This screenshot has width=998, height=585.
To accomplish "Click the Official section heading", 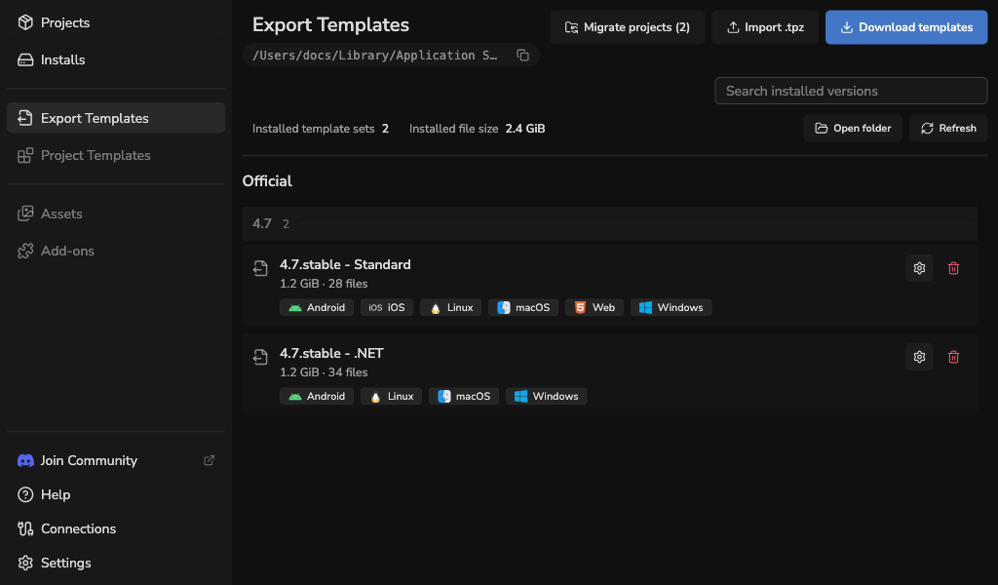I will pyautogui.click(x=267, y=181).
